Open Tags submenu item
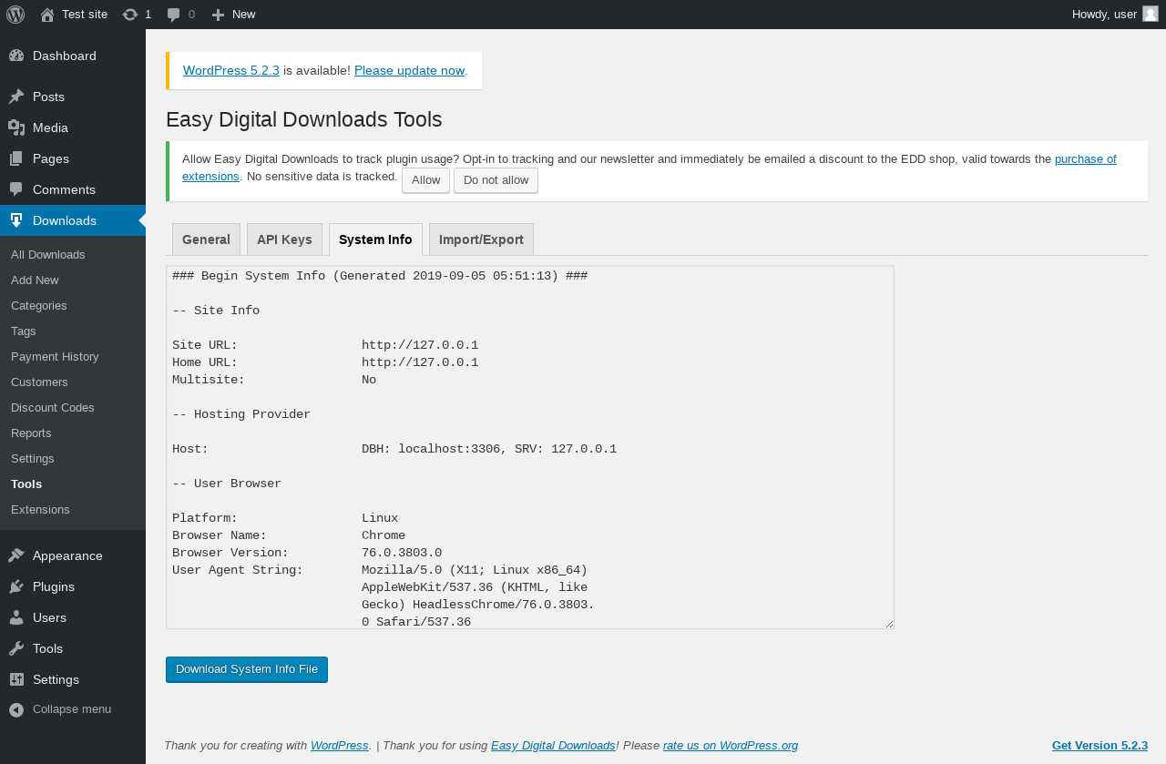1166x764 pixels. 24,331
